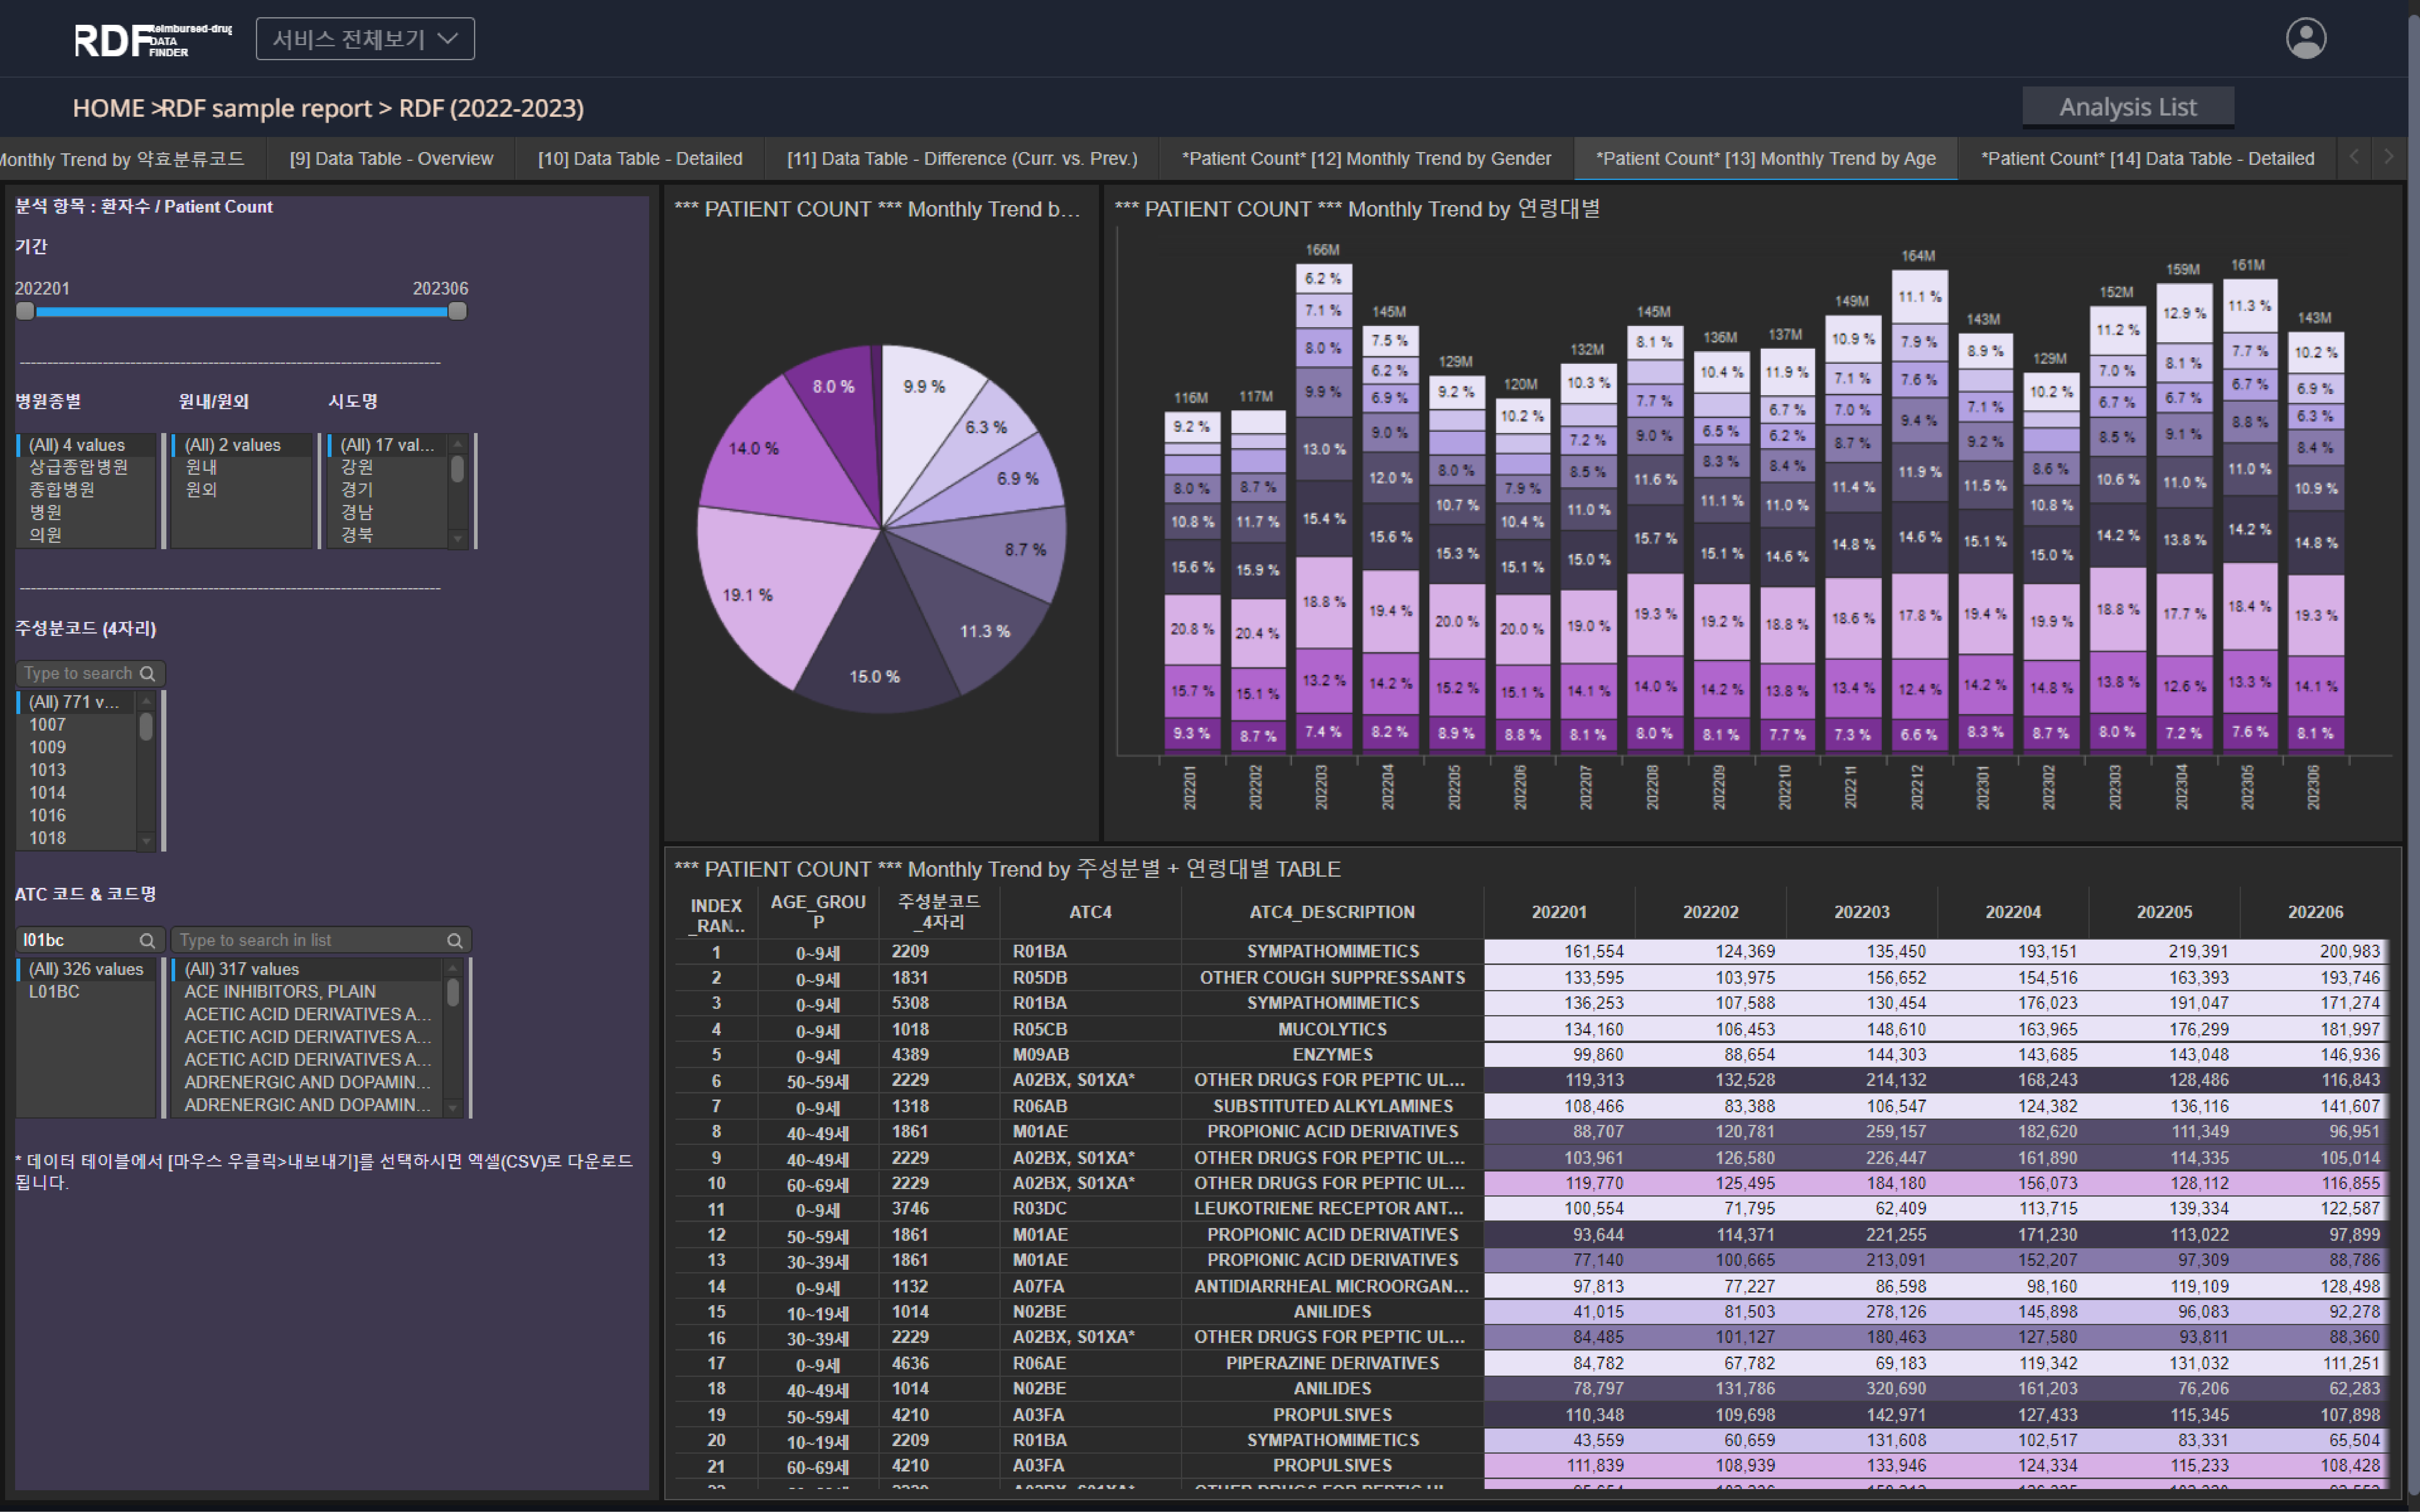Click scroll down arrow in ATC name list
The image size is (2420, 1512).
[453, 1108]
